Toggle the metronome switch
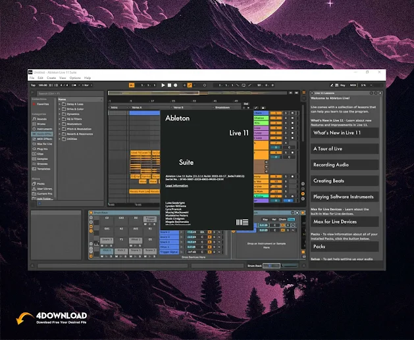Image resolution: width=414 pixels, height=340 pixels. click(x=74, y=85)
